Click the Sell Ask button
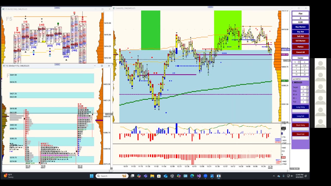Image resolution: width=331 pixels, height=186 pixels. (x=300, y=36)
